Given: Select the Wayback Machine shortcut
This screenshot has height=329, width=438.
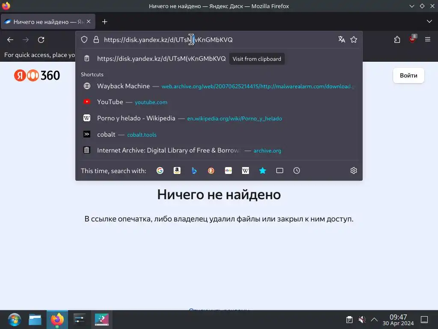Looking at the screenshot, I should click(x=219, y=86).
